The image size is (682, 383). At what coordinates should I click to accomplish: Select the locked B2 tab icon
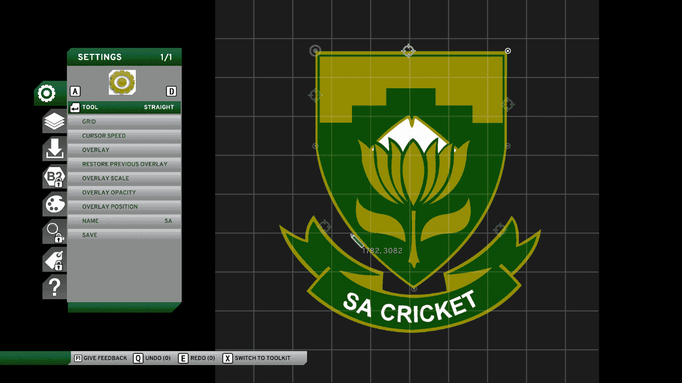point(54,177)
